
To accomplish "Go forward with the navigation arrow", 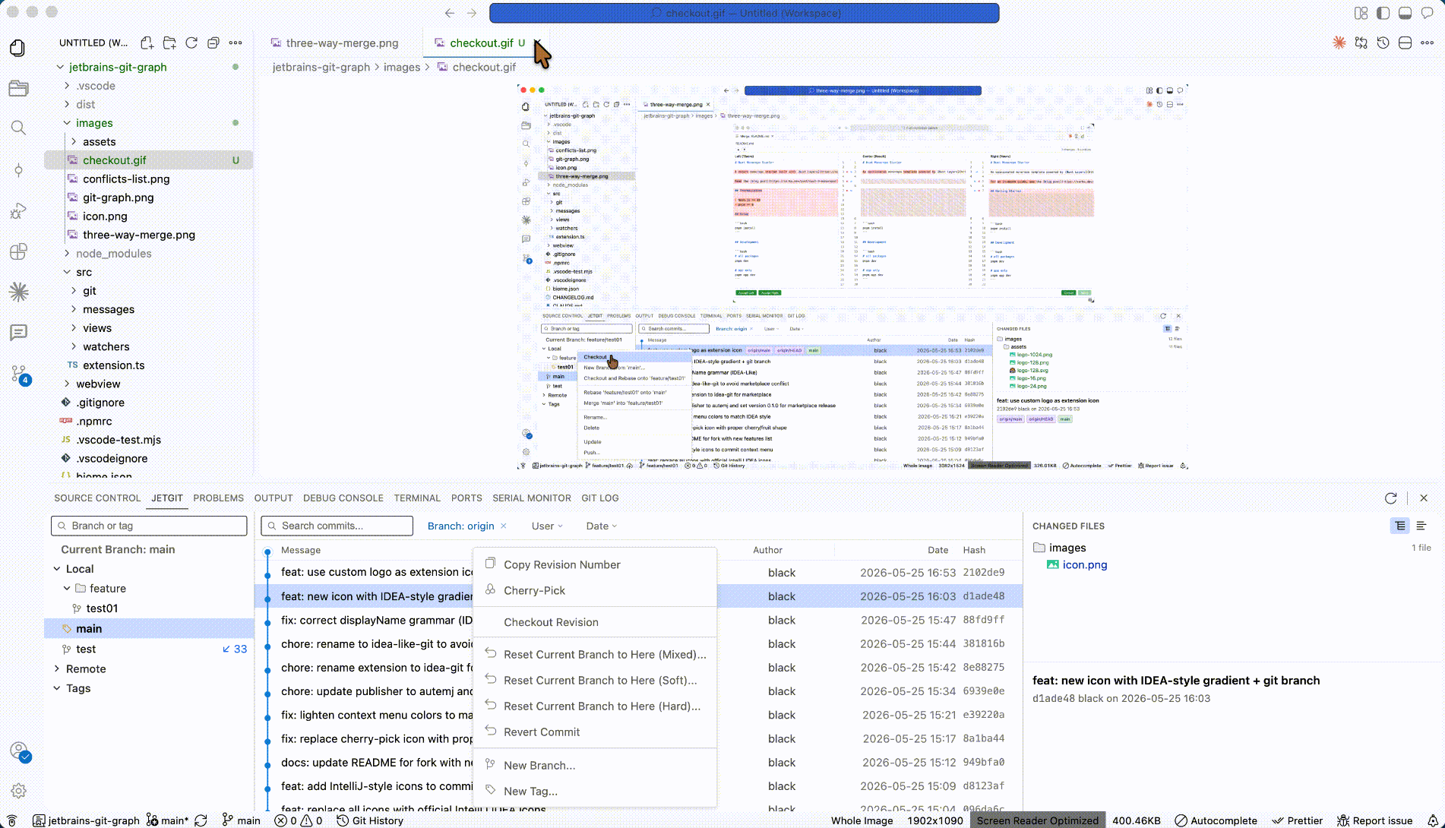I will pyautogui.click(x=472, y=13).
